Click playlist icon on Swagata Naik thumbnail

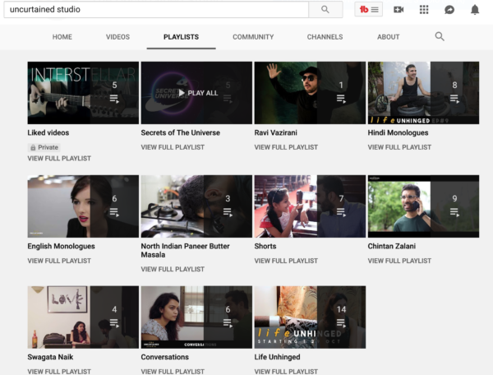(x=114, y=323)
